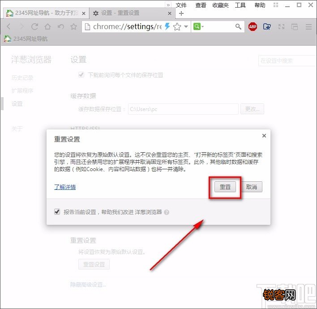Screen dimensions: 317x309
Task: Click the forward navigation arrow
Action: tap(21, 26)
